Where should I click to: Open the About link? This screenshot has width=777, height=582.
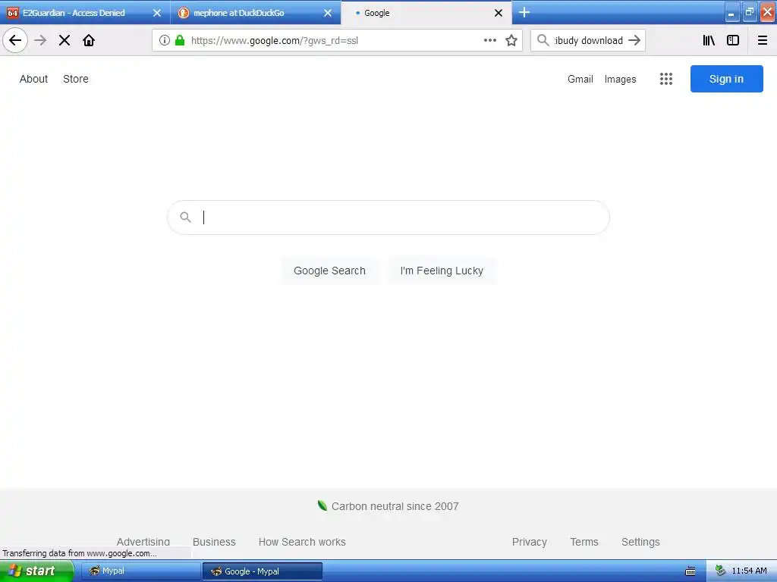click(x=33, y=79)
